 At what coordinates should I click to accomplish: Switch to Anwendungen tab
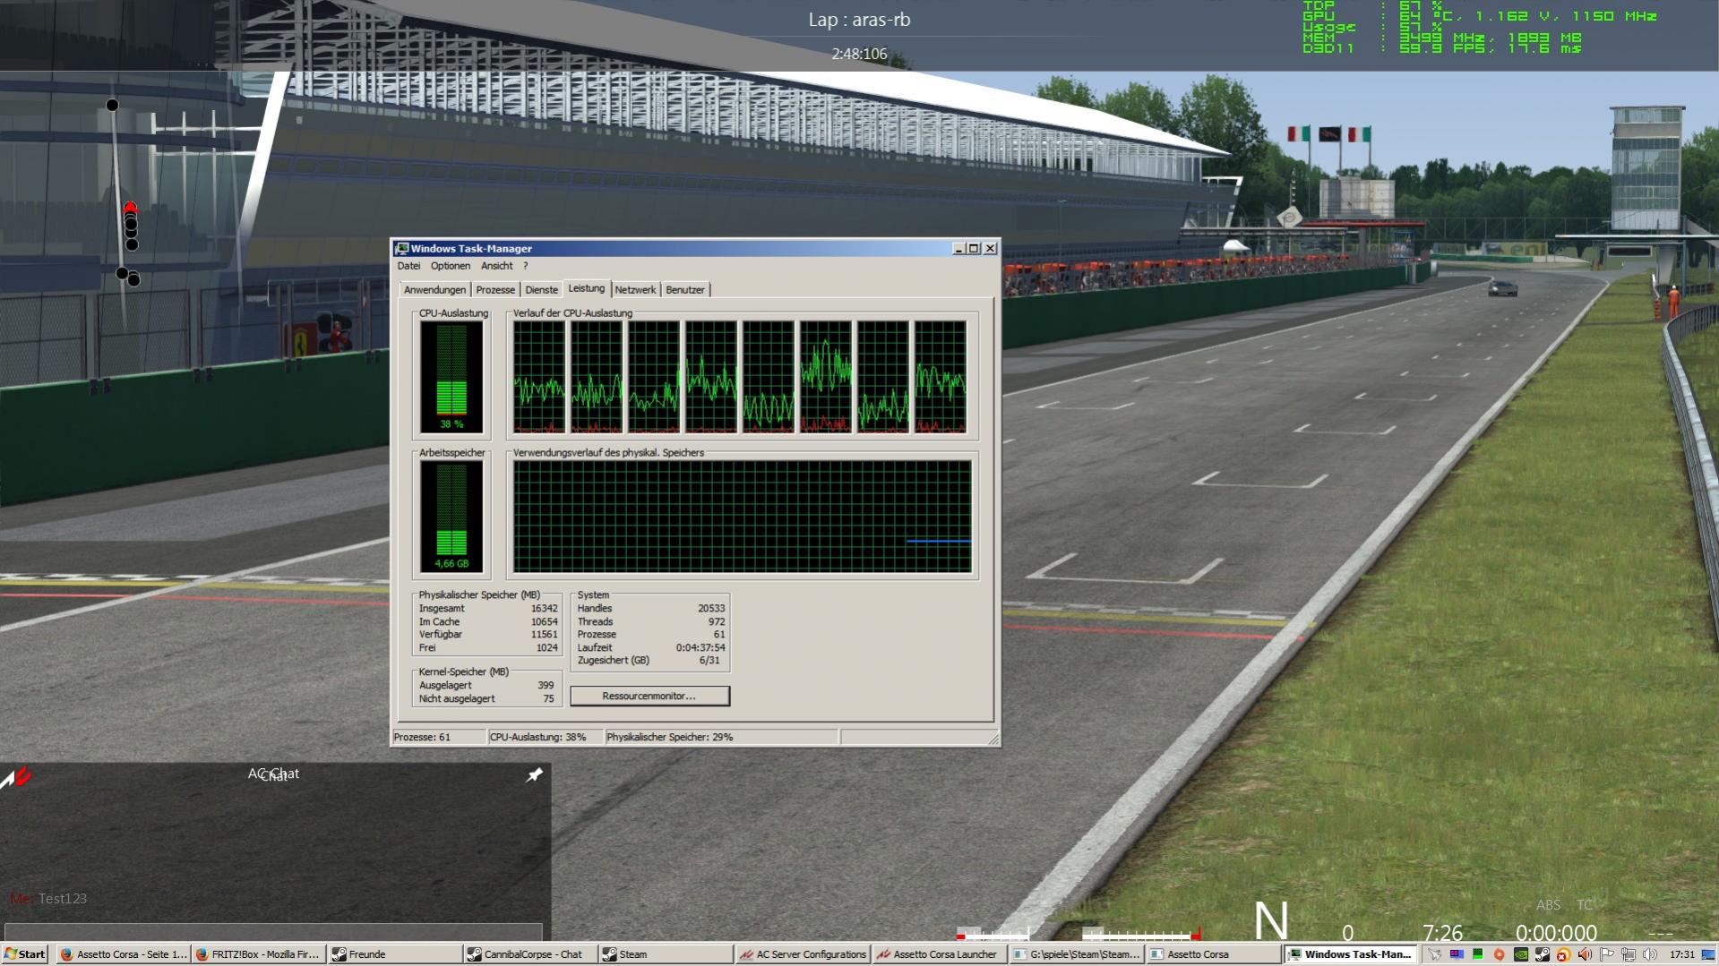pos(434,290)
